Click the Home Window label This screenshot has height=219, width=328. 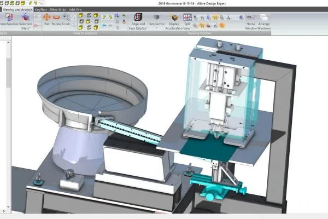point(251,26)
